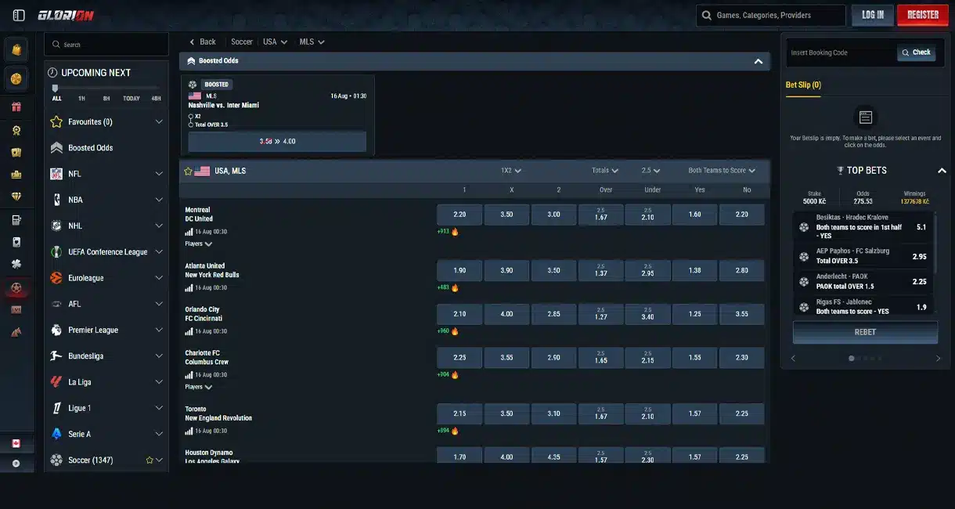
Task: Pick Montreal home win odds 2.20
Action: [459, 215]
